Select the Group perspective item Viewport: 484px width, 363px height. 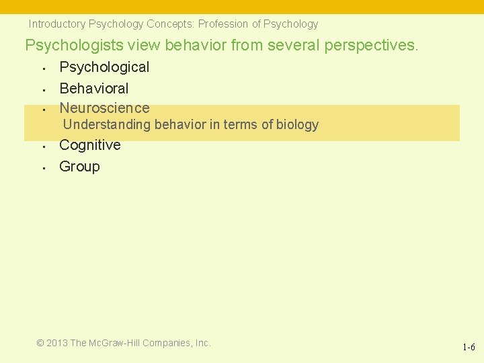coord(79,167)
